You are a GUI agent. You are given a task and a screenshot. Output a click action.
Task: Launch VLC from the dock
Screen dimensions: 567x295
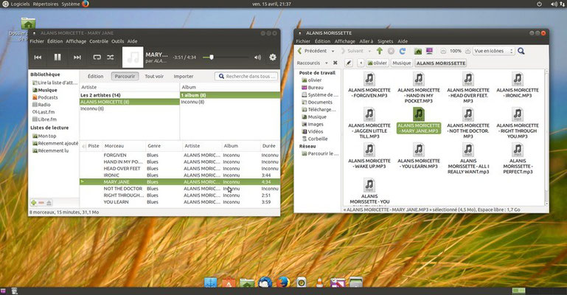[319, 282]
